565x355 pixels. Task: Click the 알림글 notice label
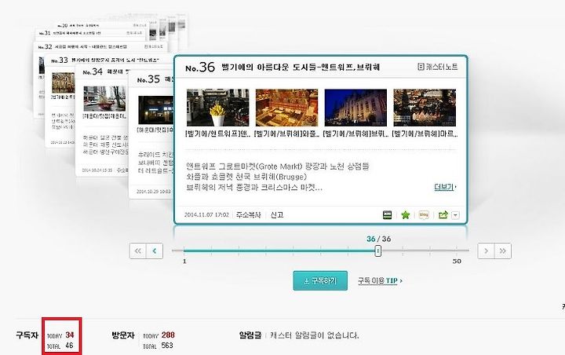coord(250,335)
